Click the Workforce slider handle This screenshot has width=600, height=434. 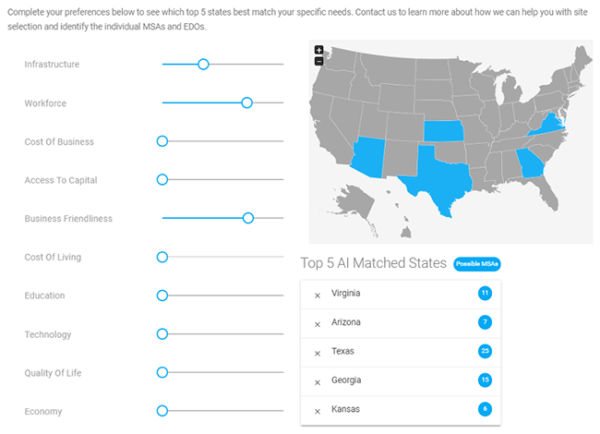(246, 102)
